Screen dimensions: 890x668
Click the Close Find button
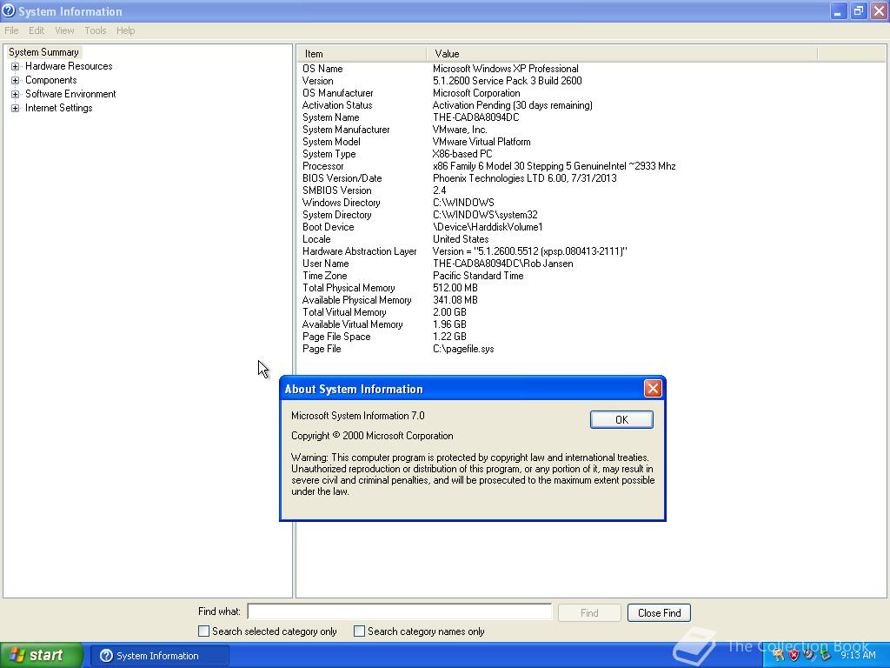(x=659, y=613)
